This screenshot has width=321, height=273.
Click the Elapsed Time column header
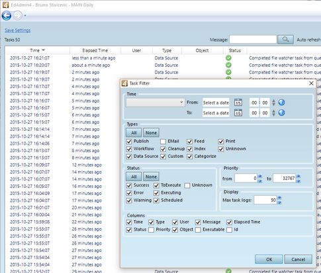pos(95,50)
